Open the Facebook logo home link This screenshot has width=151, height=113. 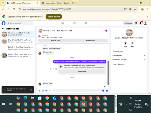pos(4,23)
